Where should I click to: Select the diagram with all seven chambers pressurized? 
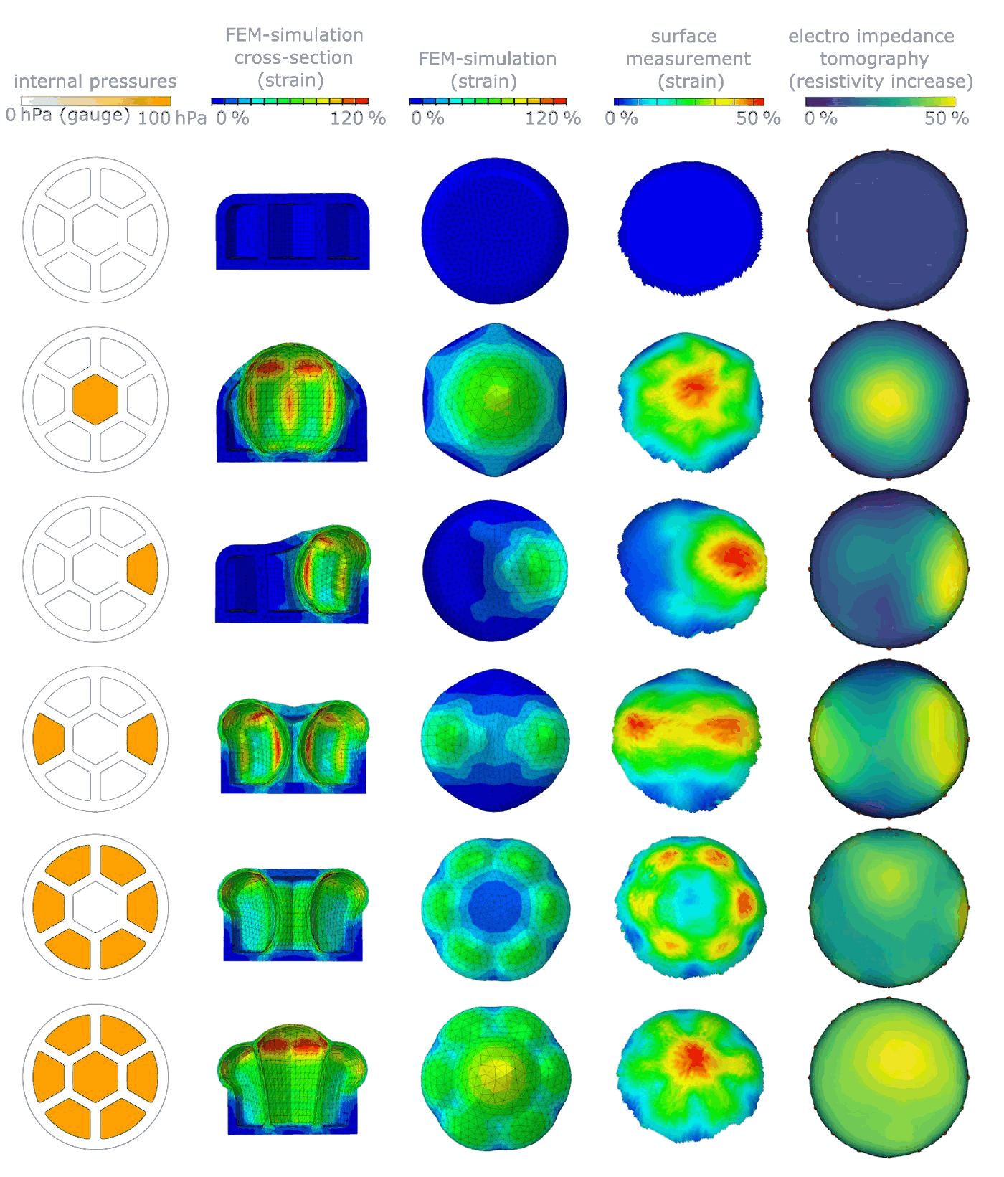click(x=95, y=1077)
